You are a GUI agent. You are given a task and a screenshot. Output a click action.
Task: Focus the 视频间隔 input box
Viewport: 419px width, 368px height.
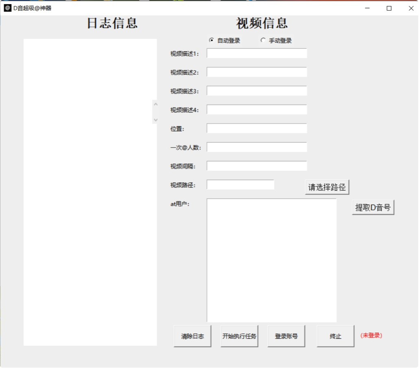coord(257,166)
